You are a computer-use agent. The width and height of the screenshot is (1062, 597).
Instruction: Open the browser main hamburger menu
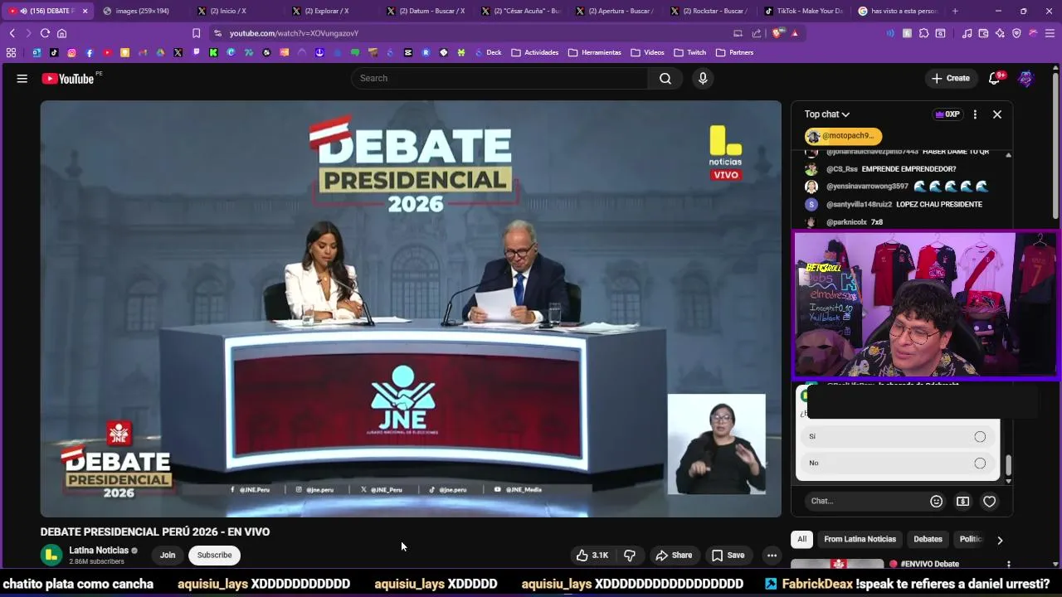tap(1050, 33)
